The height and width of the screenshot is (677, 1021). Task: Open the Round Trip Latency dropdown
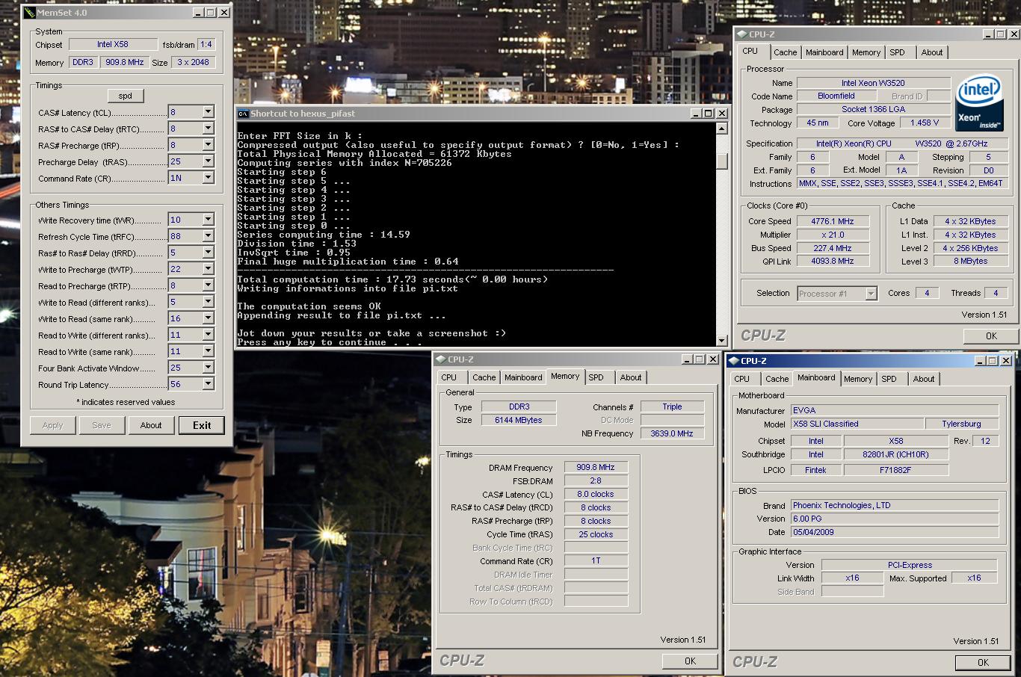[208, 384]
